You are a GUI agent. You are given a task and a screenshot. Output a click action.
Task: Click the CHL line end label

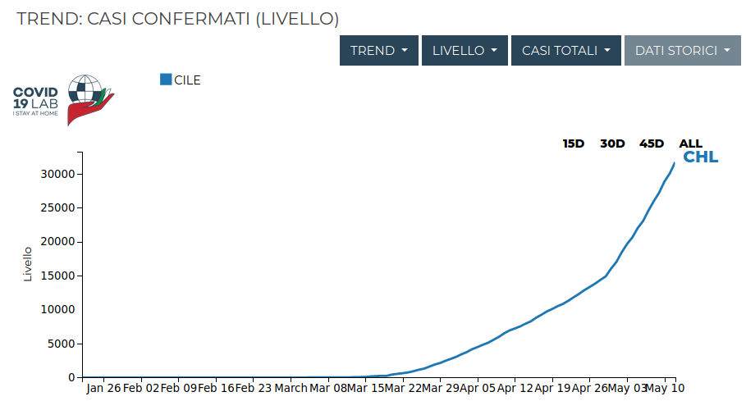point(700,157)
